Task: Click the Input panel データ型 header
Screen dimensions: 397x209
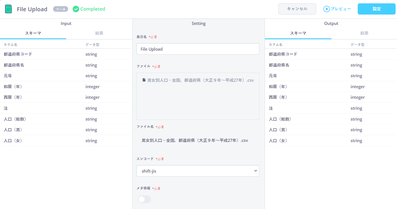Action: [92, 44]
